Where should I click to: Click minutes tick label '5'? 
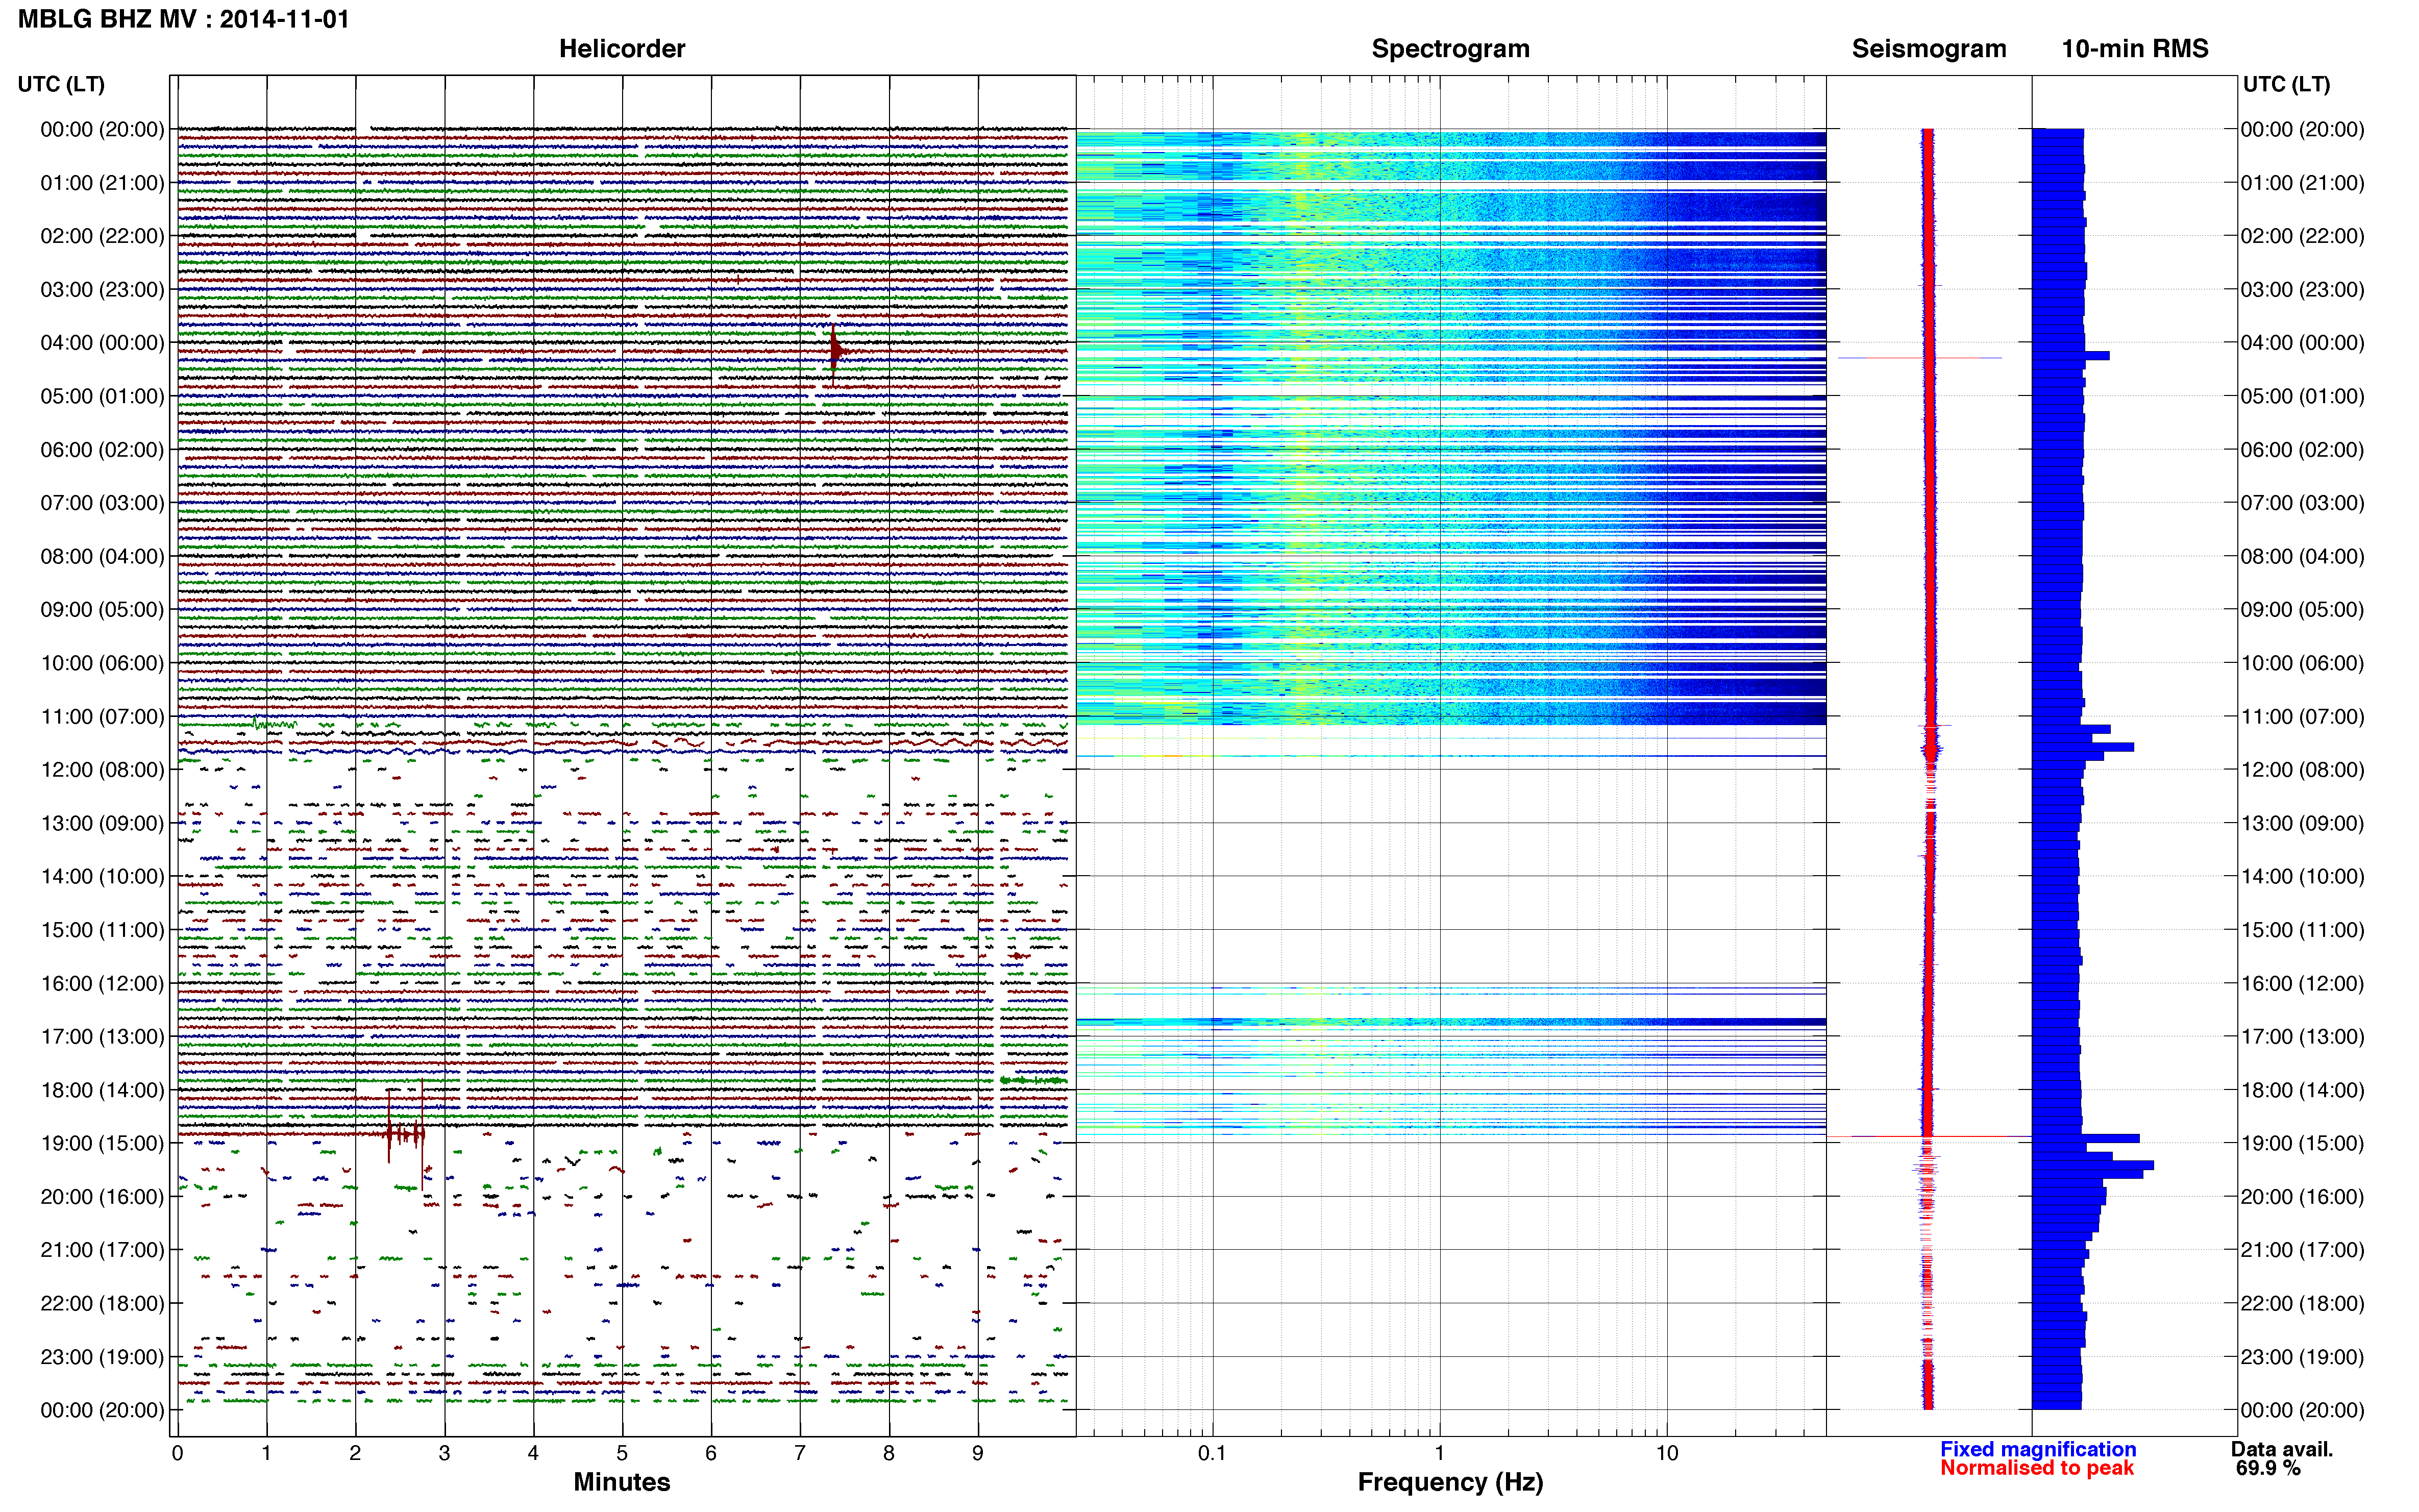622,1453
